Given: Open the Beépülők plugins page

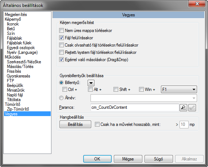Looking at the screenshot, I should 15,86.
